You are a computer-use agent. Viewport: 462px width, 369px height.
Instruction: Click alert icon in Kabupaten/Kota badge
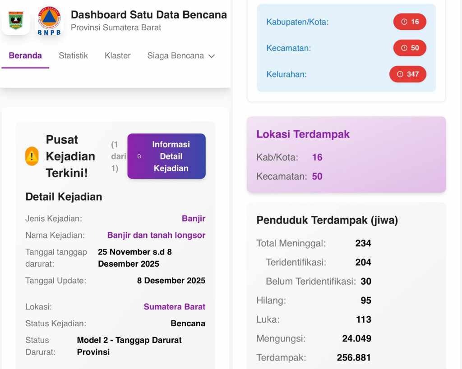(x=404, y=22)
